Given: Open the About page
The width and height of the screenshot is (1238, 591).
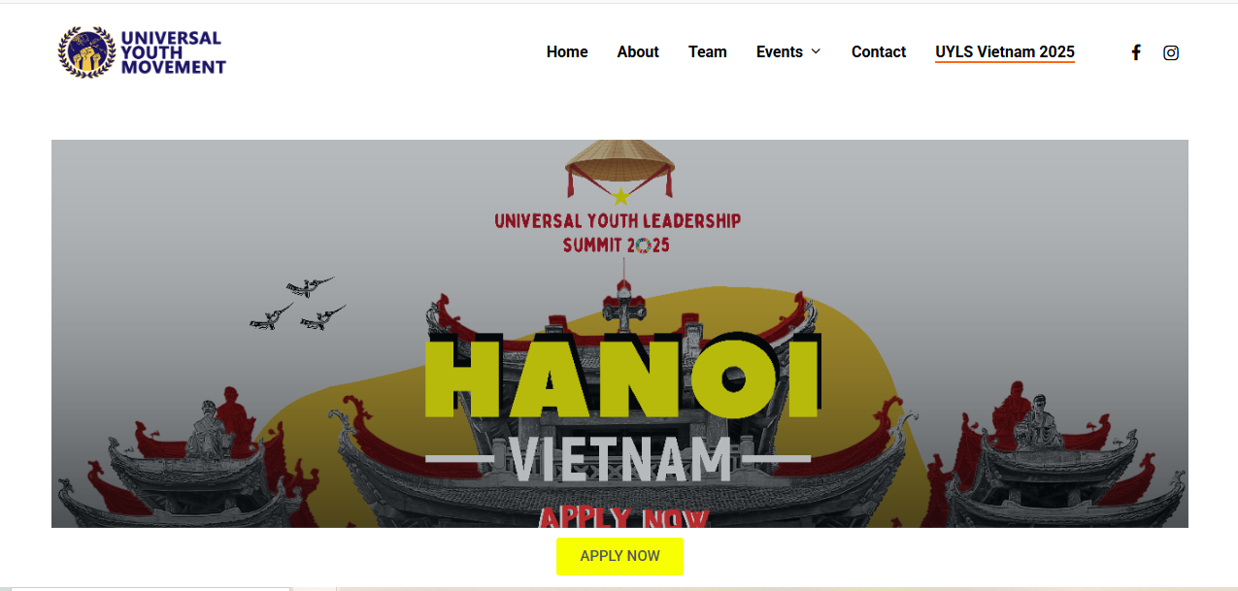Looking at the screenshot, I should tap(638, 52).
